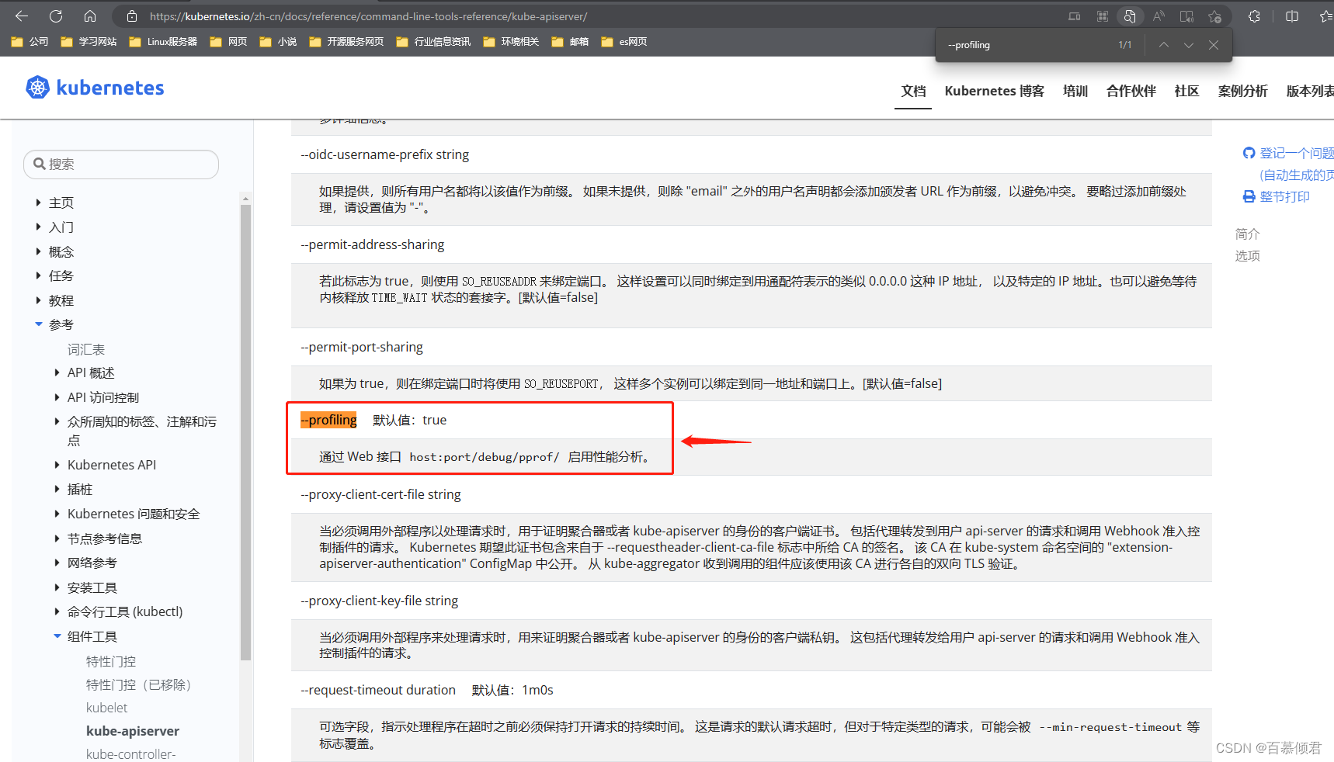The image size is (1334, 762).
Task: Open the 词汇表 sidebar link
Action: coord(86,349)
